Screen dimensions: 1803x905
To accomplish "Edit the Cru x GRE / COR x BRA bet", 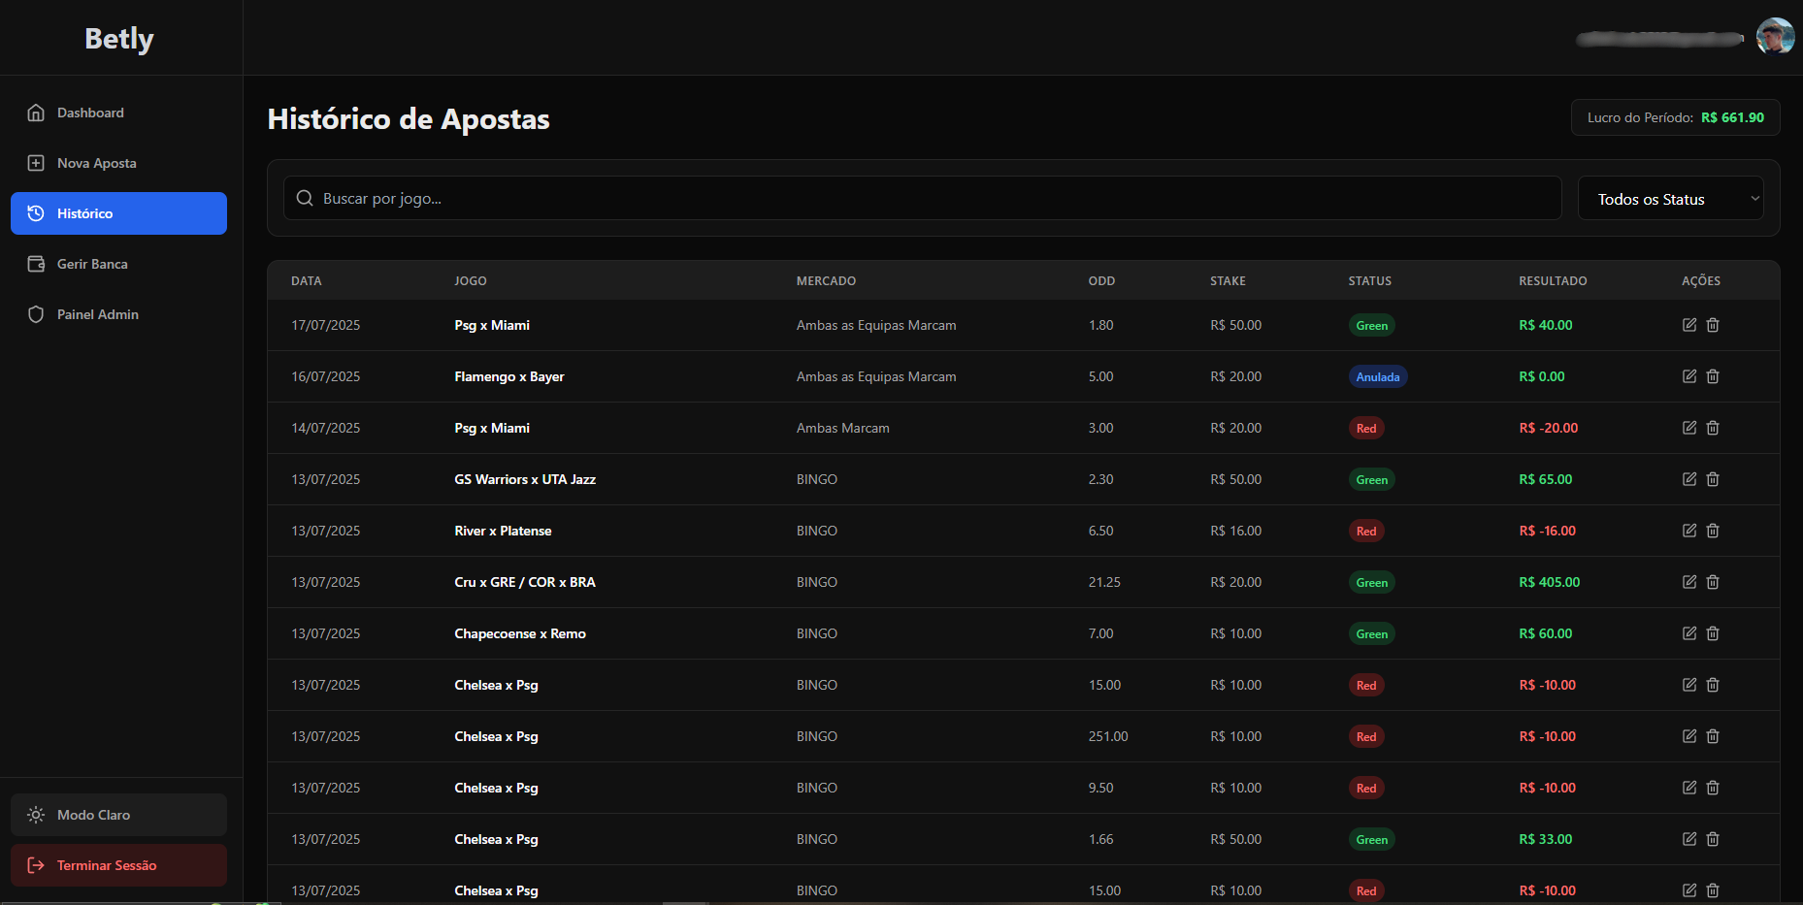I will point(1688,582).
